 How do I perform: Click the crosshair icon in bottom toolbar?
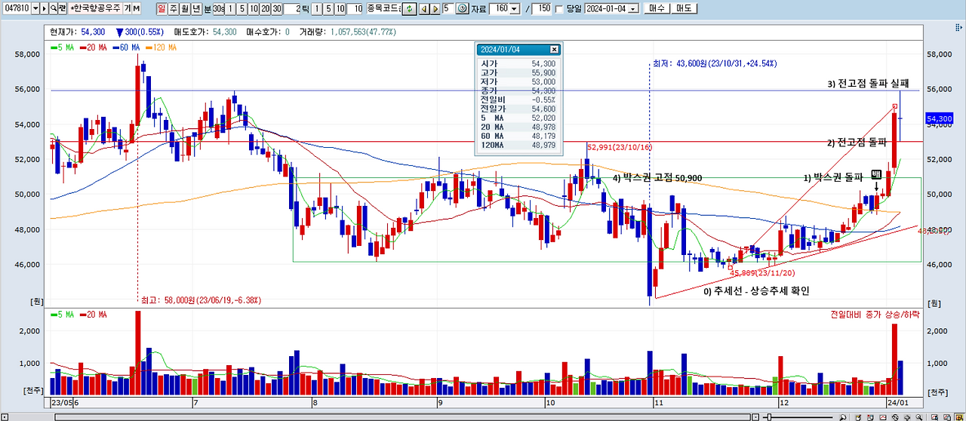[x=907, y=417]
